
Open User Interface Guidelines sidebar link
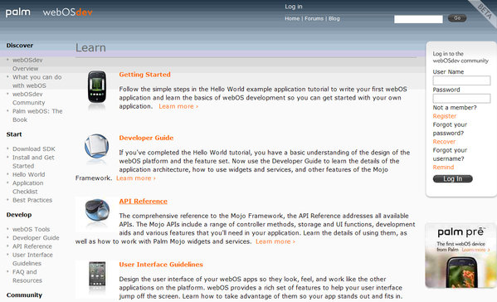pyautogui.click(x=32, y=260)
